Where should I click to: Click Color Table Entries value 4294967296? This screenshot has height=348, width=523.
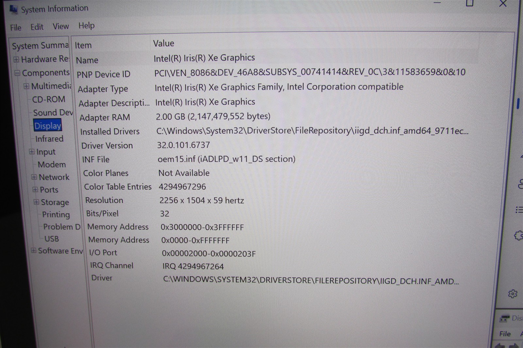click(182, 187)
